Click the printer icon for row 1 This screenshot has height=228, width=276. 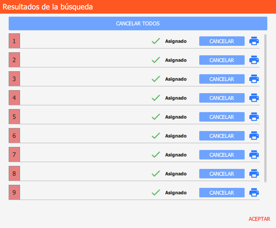pyautogui.click(x=254, y=41)
